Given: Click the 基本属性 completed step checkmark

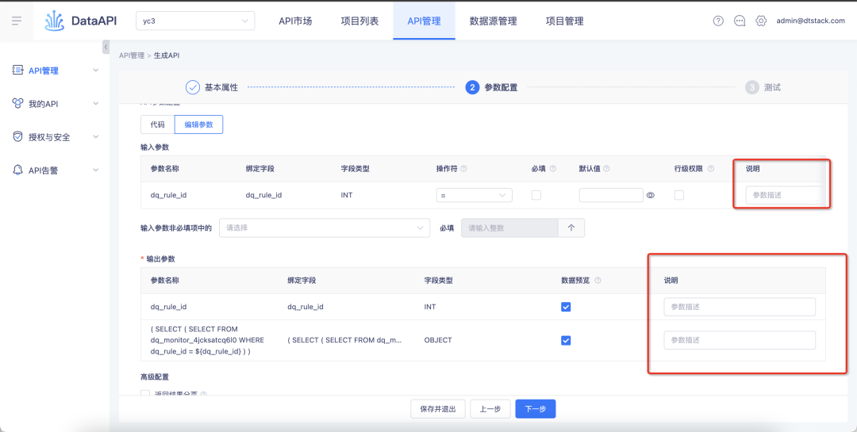Looking at the screenshot, I should coord(192,87).
